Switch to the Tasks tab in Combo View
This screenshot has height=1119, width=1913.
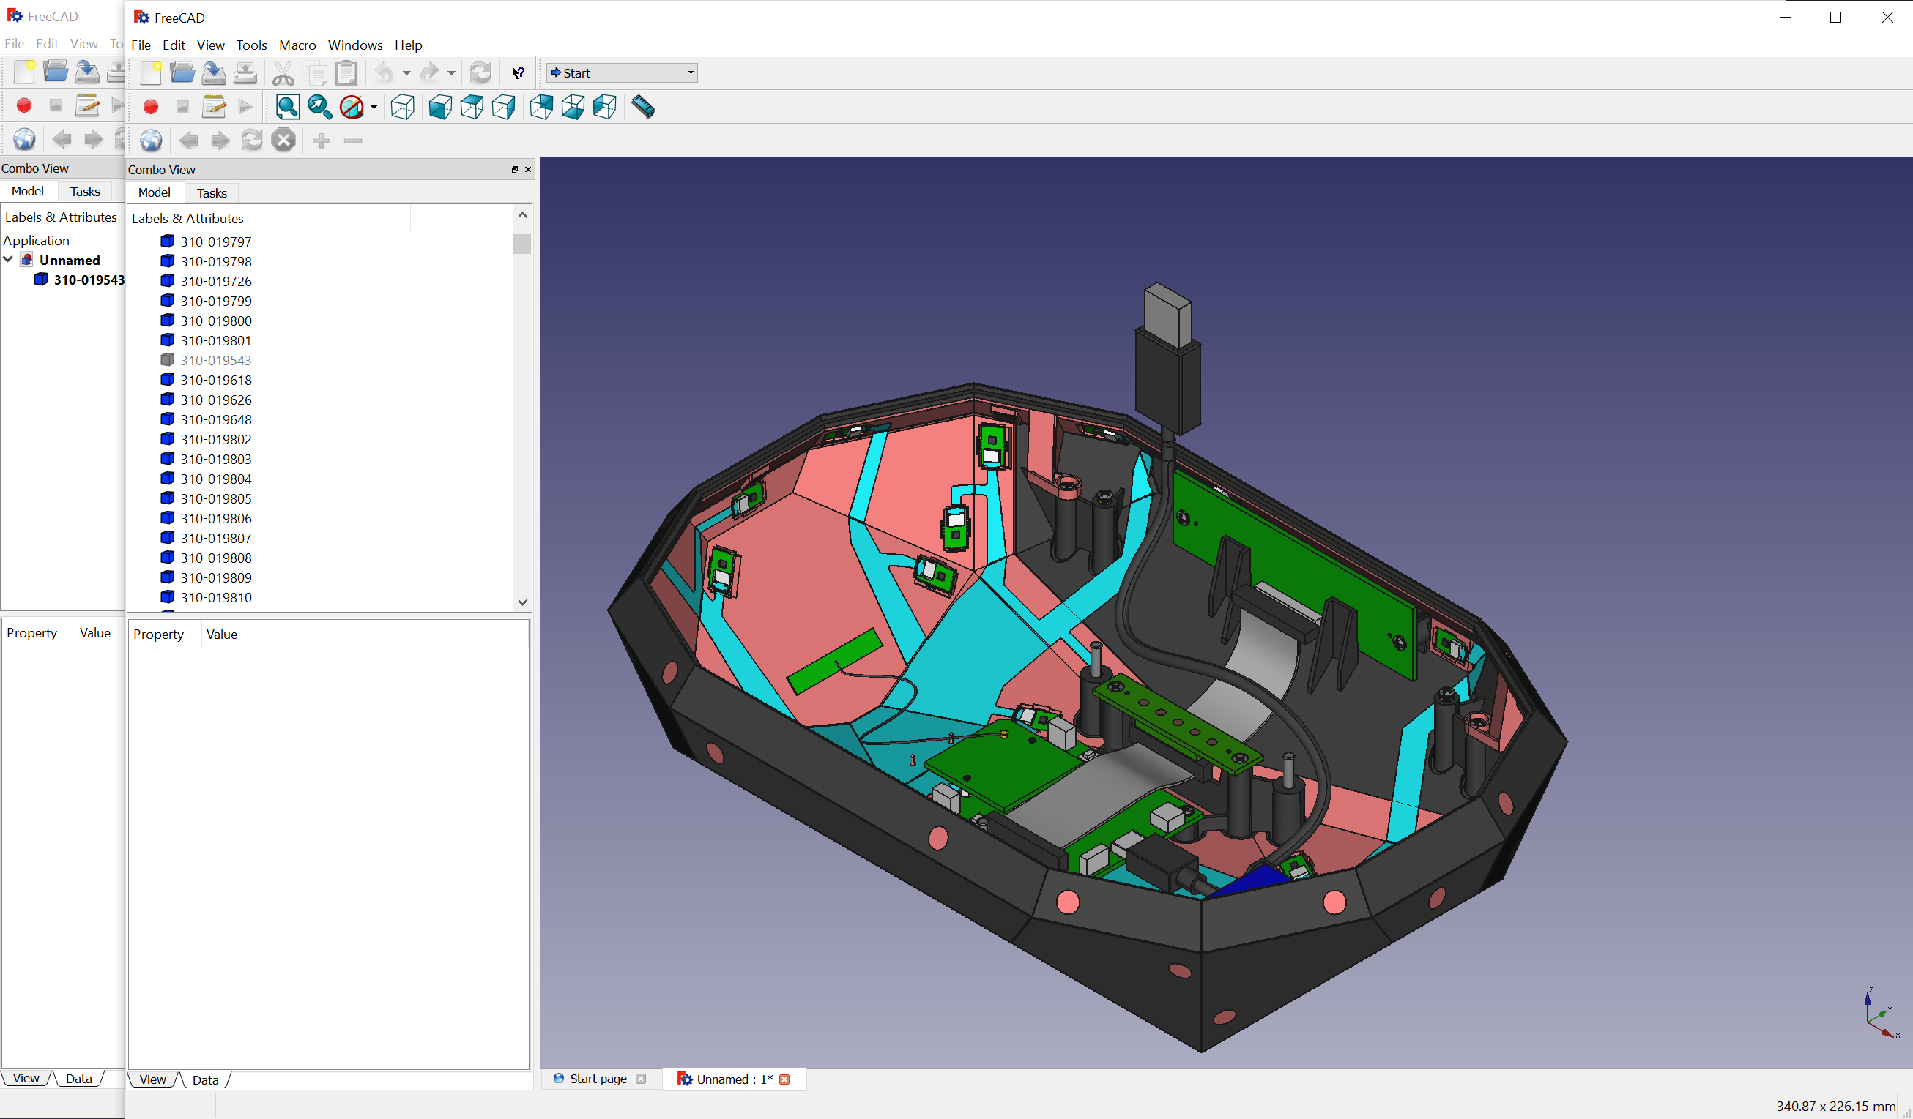[212, 192]
